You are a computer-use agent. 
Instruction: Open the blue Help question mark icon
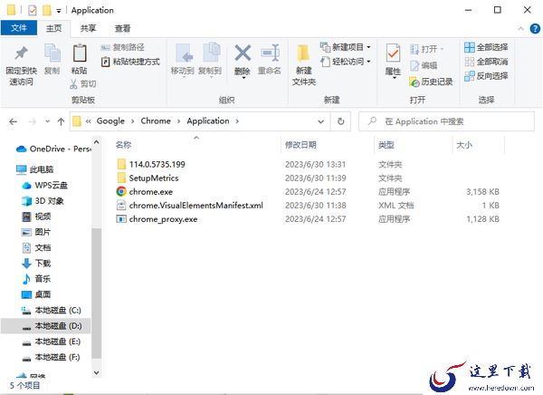(x=535, y=29)
